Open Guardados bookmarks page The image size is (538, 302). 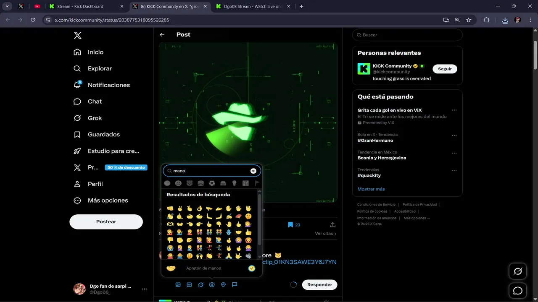coord(97,134)
